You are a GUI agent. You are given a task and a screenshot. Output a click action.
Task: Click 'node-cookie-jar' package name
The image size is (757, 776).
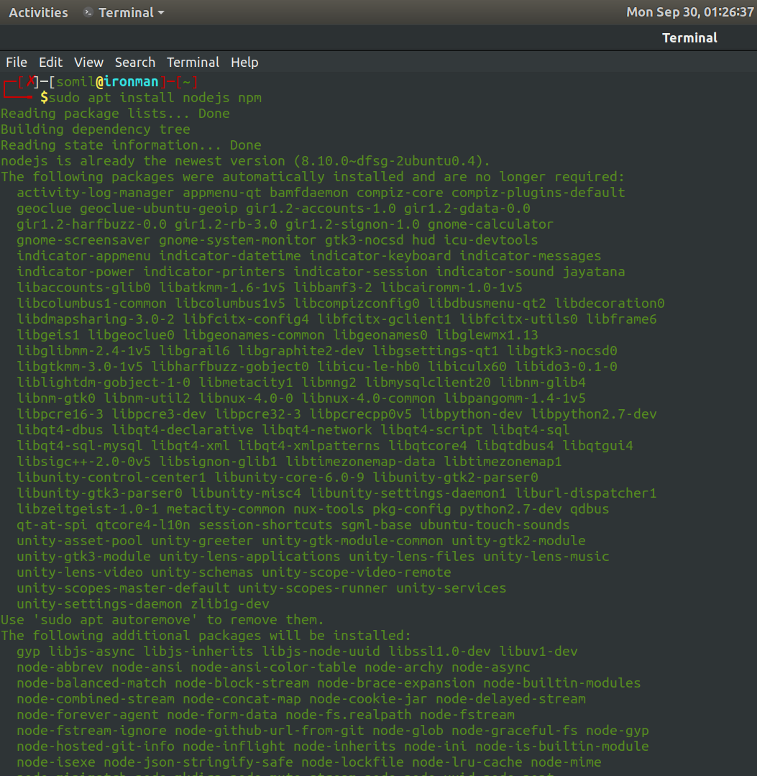(369, 699)
